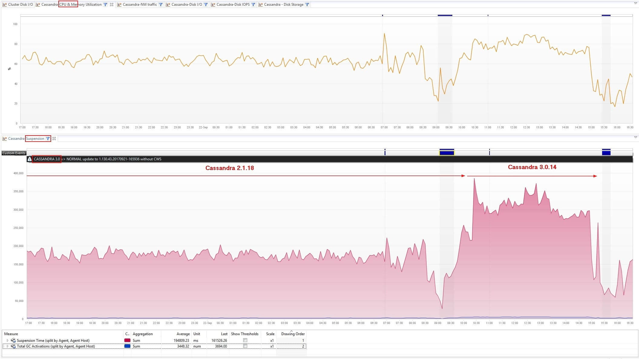Click the 'num' unit cell
This screenshot has width=639, height=359.
197,346
